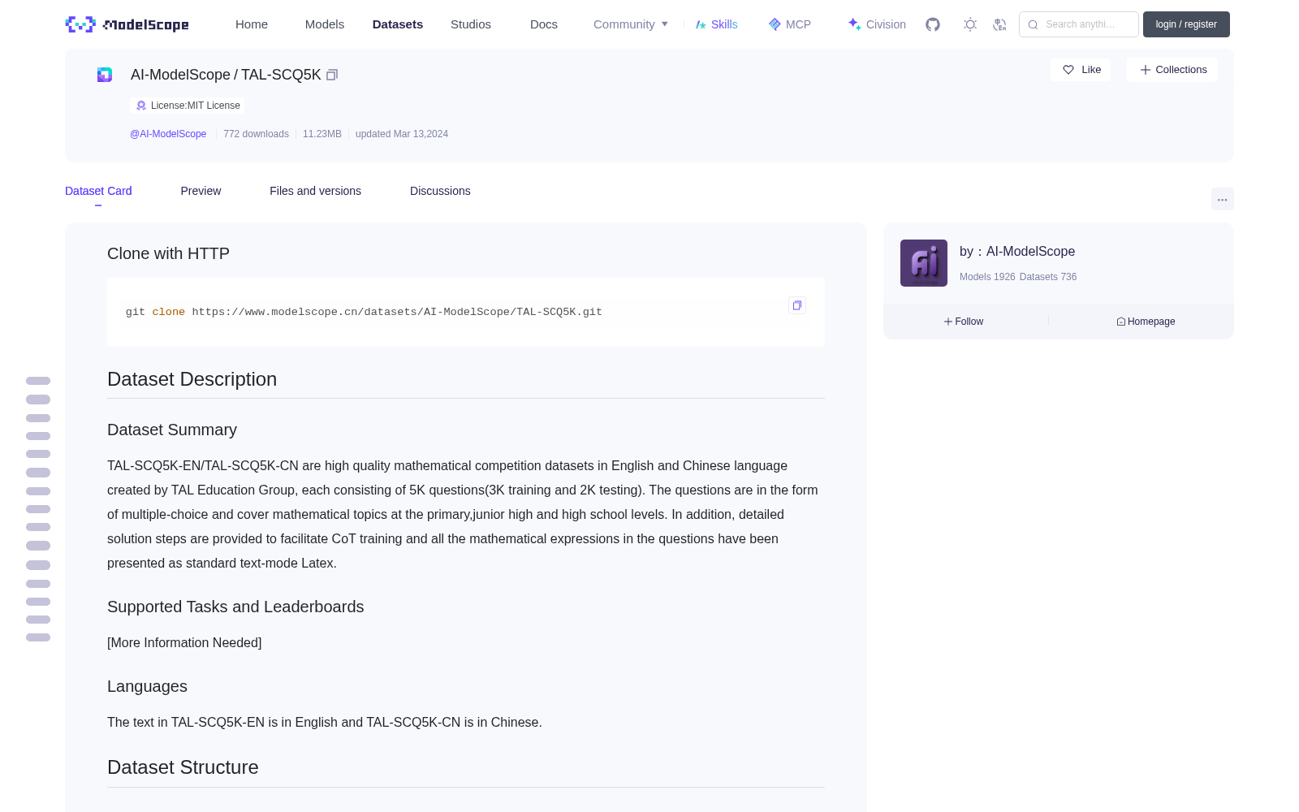This screenshot has width=1299, height=812.
Task: Open Civision from the navigation bar
Action: click(877, 24)
